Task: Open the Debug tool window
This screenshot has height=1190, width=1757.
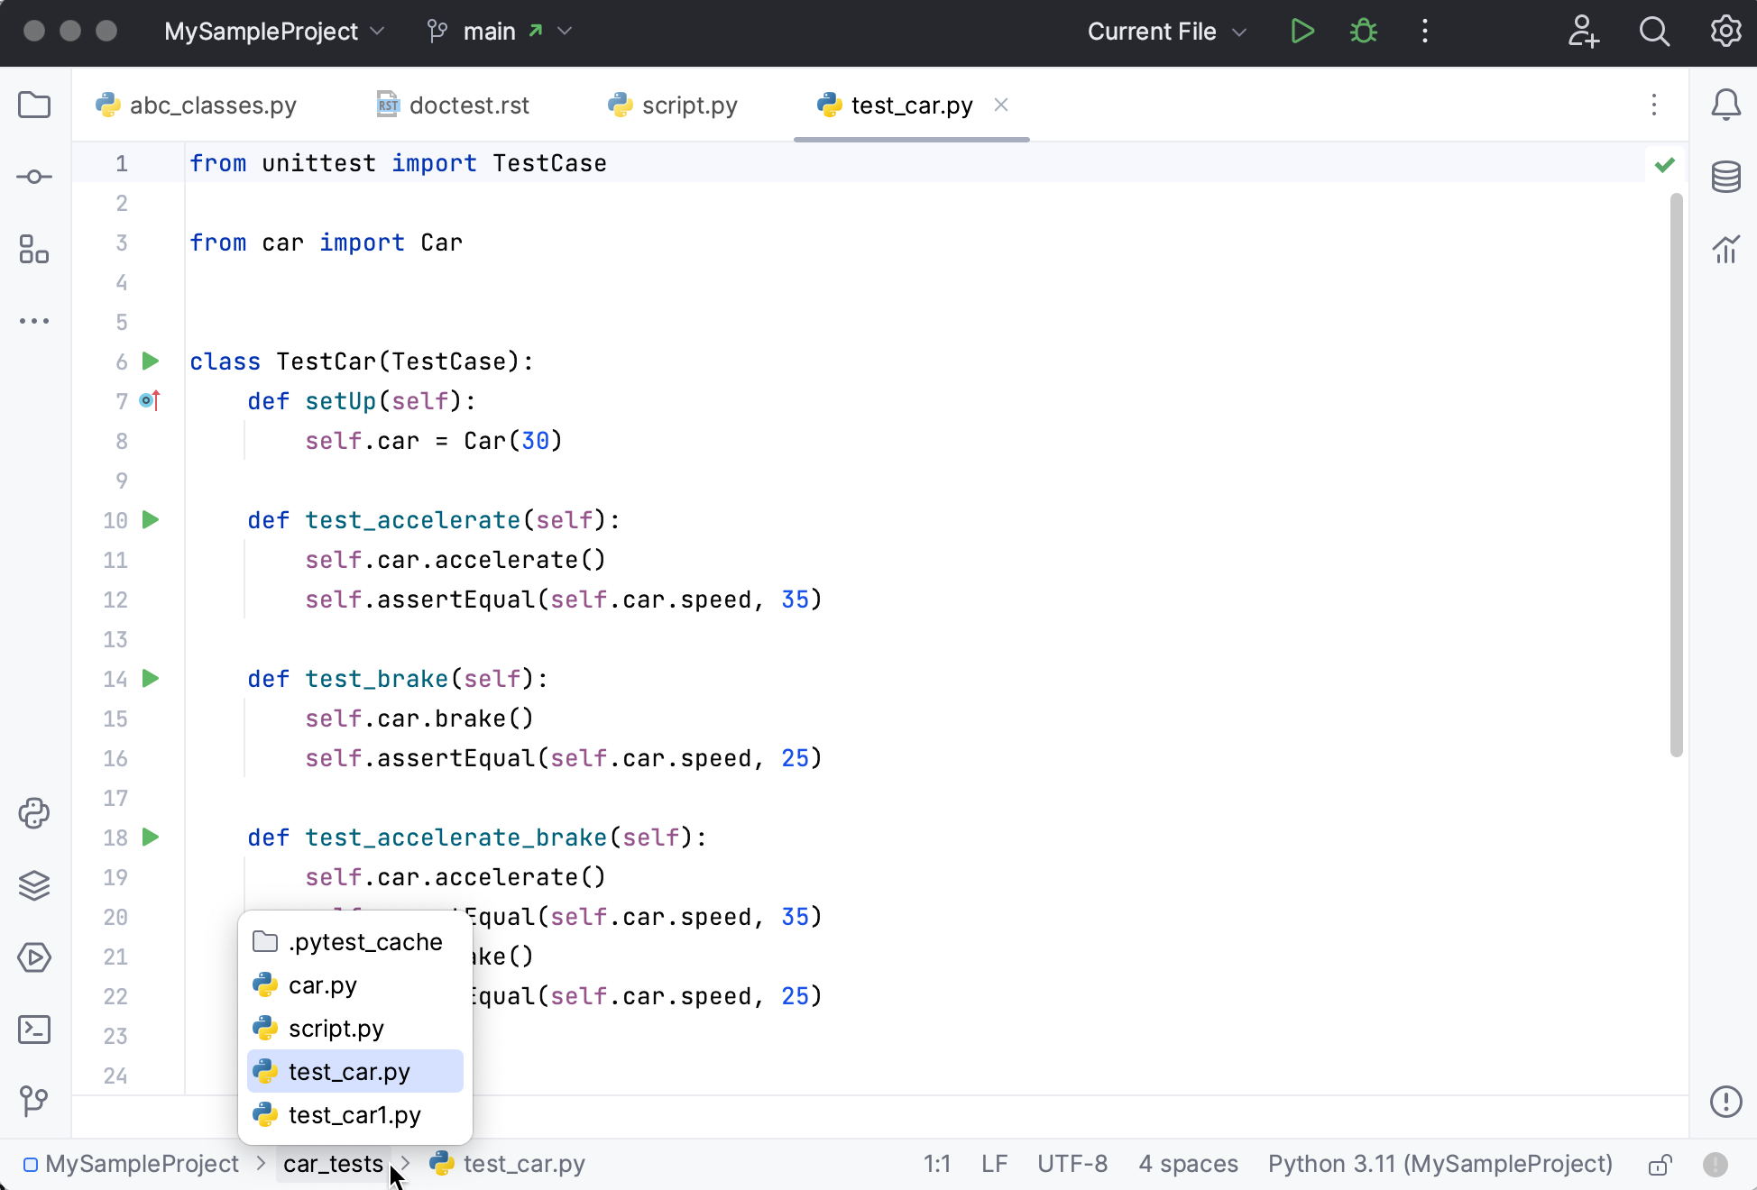Action: [x=1361, y=29]
